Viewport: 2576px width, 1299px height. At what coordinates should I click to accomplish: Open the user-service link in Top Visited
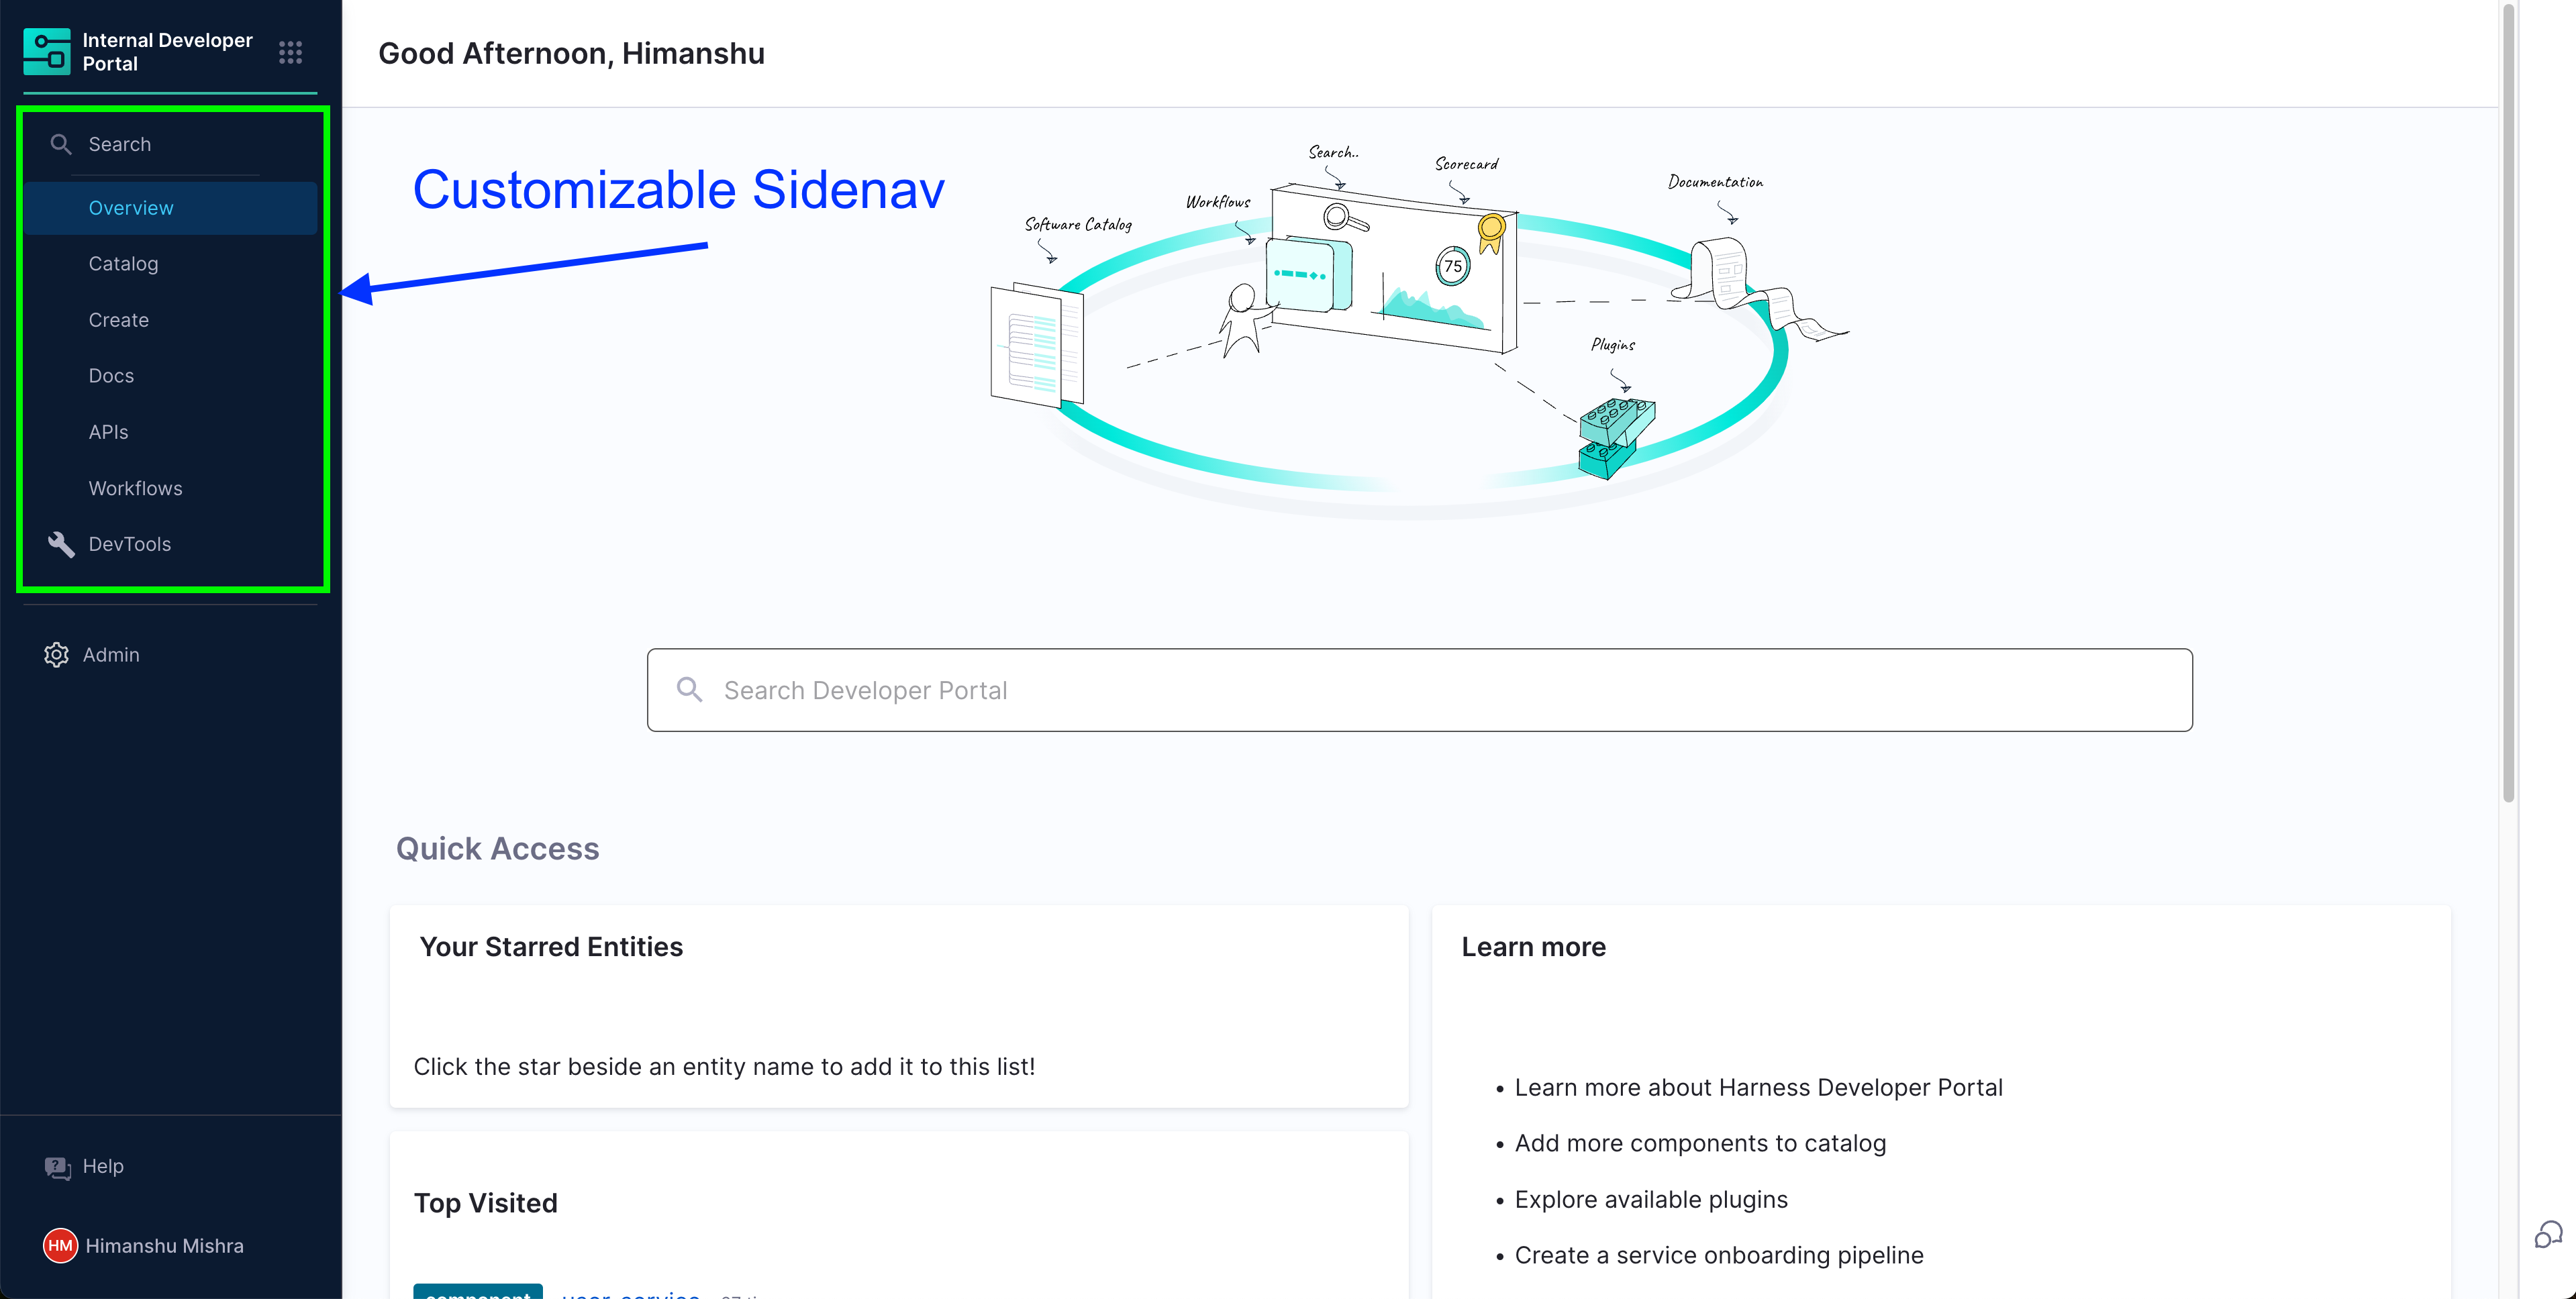630,1293
